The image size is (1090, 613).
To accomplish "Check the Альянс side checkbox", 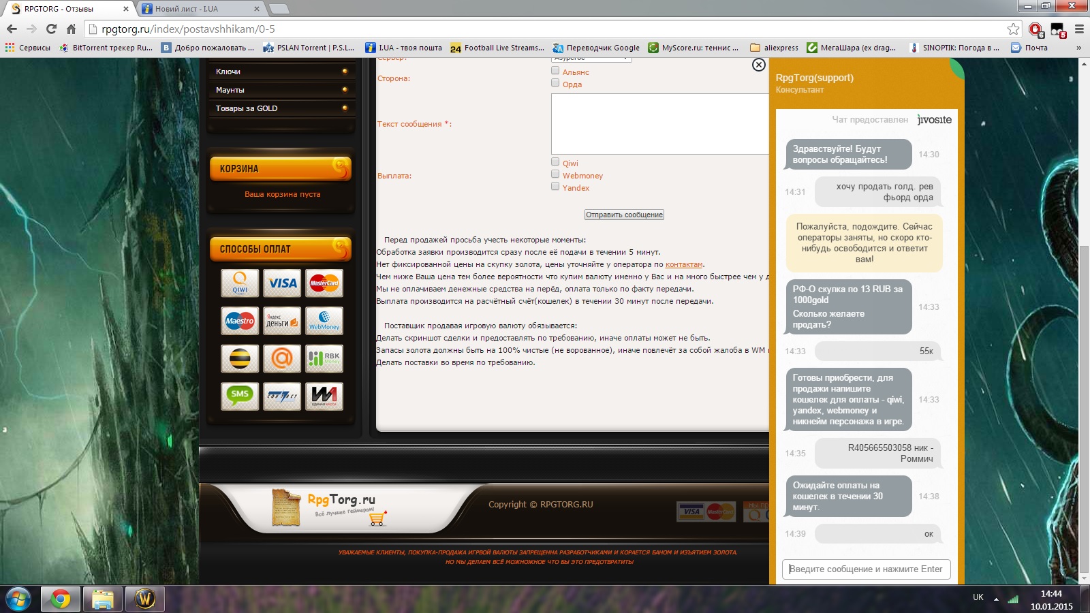I will (555, 71).
